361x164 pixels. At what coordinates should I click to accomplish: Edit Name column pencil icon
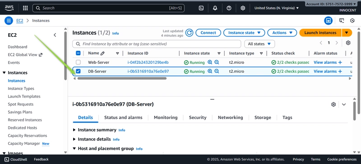coord(102,53)
